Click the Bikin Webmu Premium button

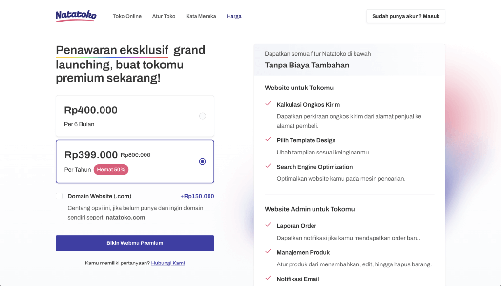coord(135,243)
